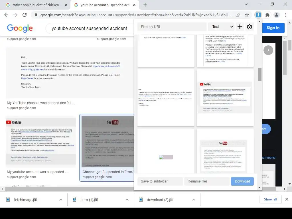Click Show all downloads

(270, 199)
